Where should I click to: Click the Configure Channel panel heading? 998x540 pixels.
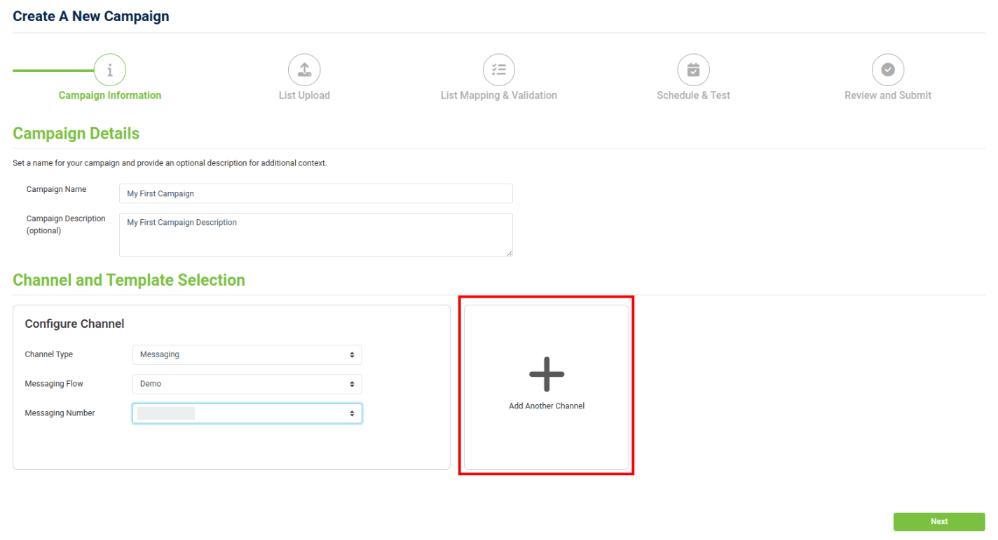click(74, 324)
